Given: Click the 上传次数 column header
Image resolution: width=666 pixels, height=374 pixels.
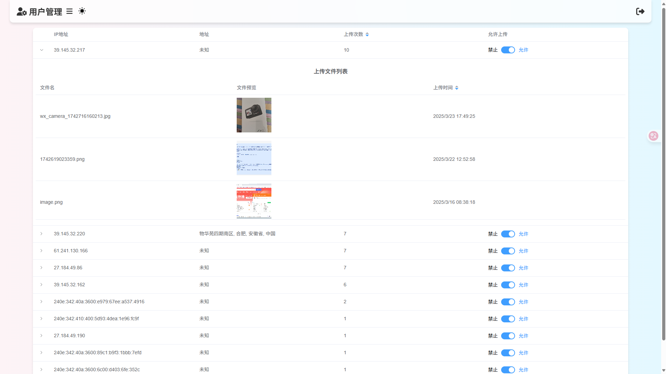Looking at the screenshot, I should coord(353,34).
